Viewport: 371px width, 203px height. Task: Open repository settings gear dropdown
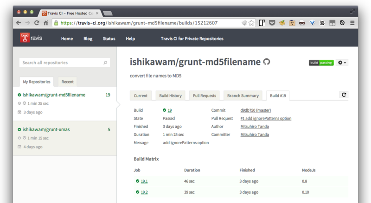[342, 63]
